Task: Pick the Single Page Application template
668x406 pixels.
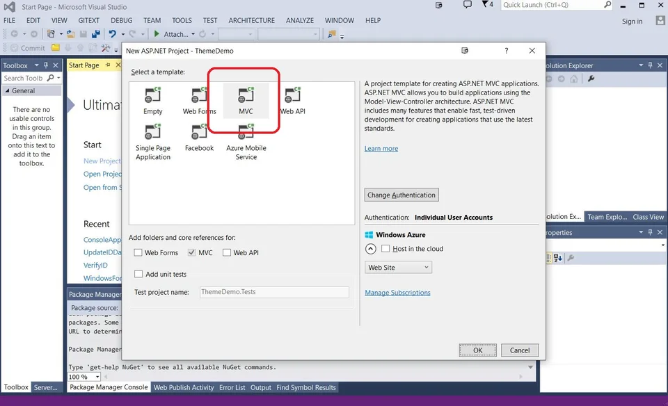Action: pyautogui.click(x=153, y=142)
